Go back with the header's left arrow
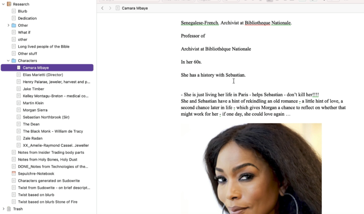This screenshot has height=214, width=364. [x=102, y=8]
